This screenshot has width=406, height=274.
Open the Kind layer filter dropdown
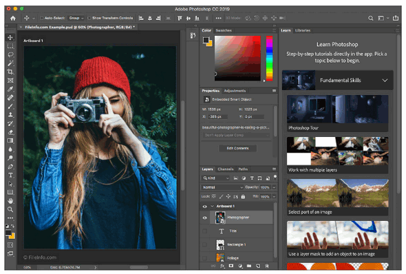[215, 178]
